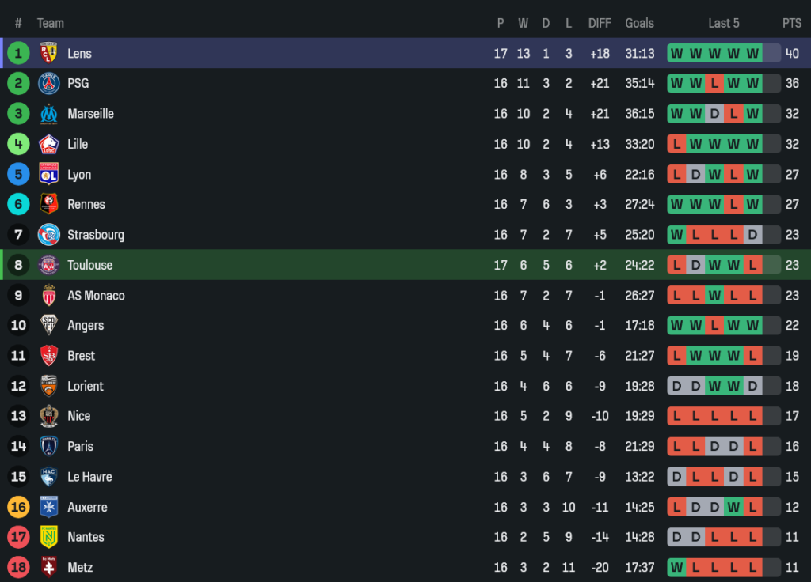Click the Nantes yellow crest icon

(49, 537)
